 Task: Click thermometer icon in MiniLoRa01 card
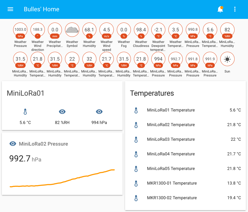(25, 112)
